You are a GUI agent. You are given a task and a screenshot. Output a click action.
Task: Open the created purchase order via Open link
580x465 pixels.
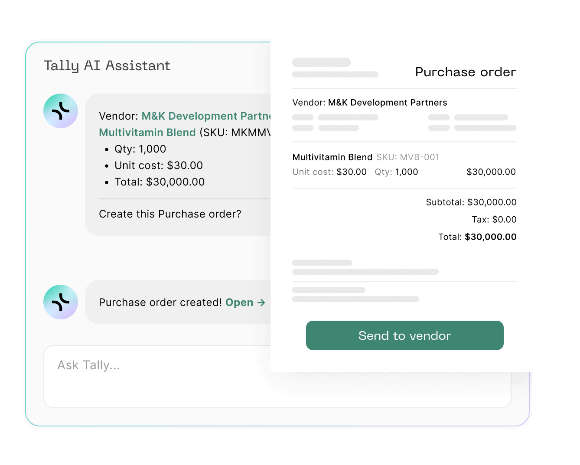[x=240, y=302]
